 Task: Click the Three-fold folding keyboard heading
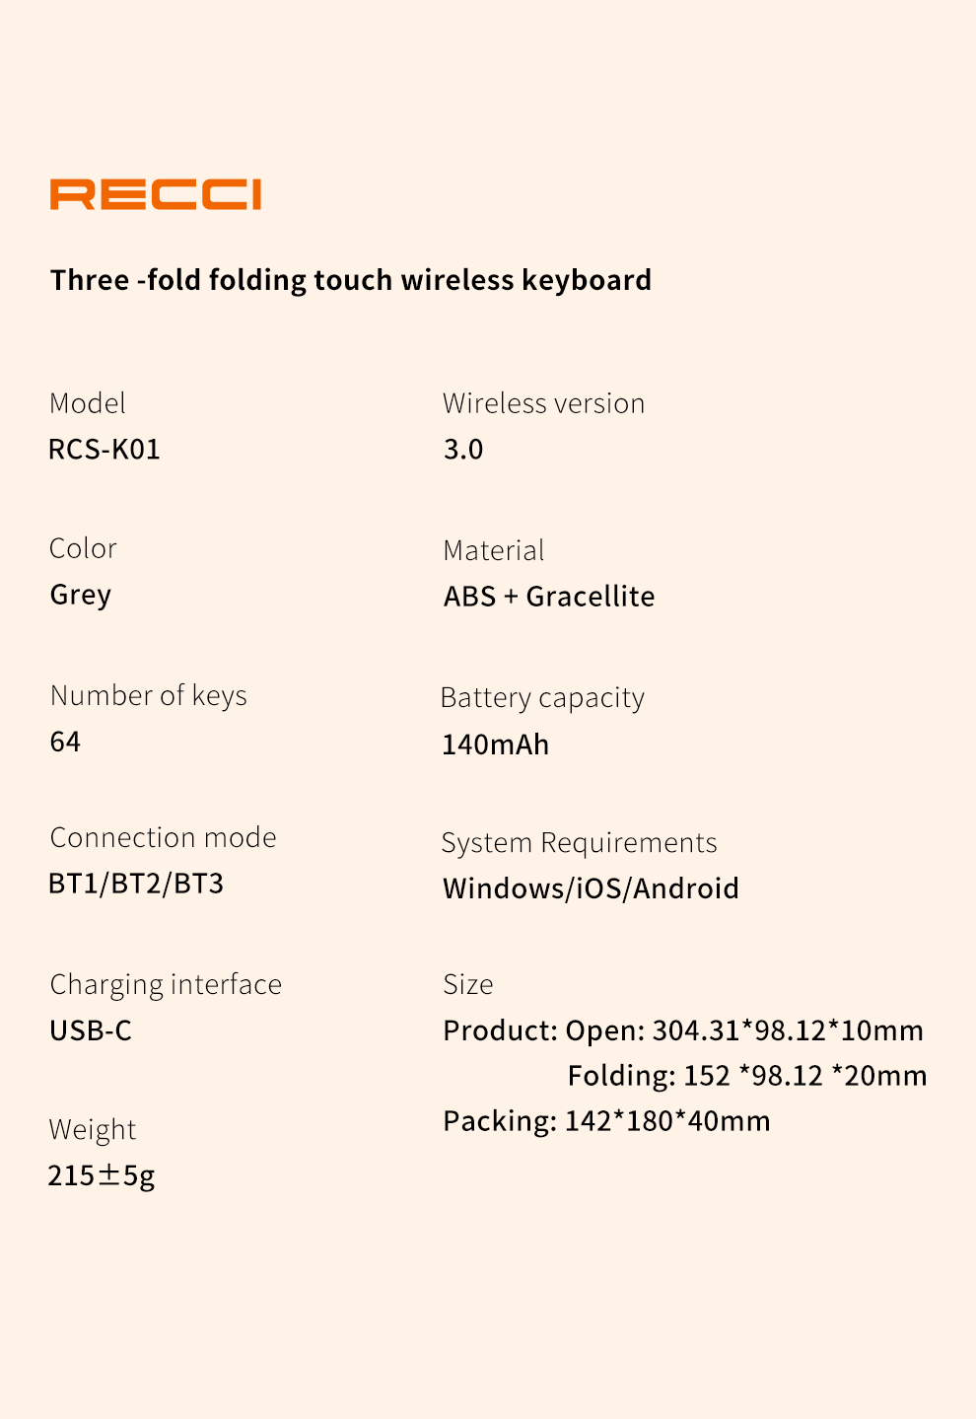coord(351,280)
